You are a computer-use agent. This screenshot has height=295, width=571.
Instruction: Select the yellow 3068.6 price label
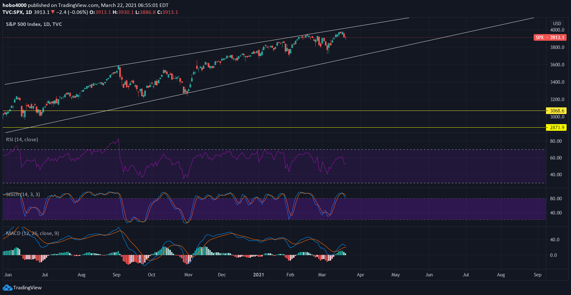[x=556, y=111]
